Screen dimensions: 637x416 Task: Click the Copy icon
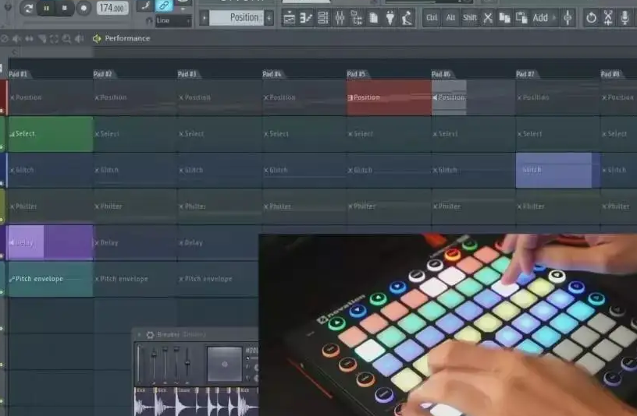[x=504, y=17]
